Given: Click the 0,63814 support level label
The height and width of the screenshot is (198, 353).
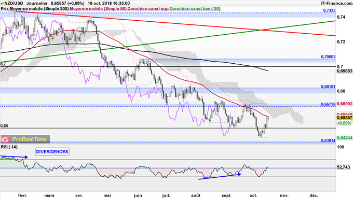Looking at the screenshot, I should [x=328, y=140].
